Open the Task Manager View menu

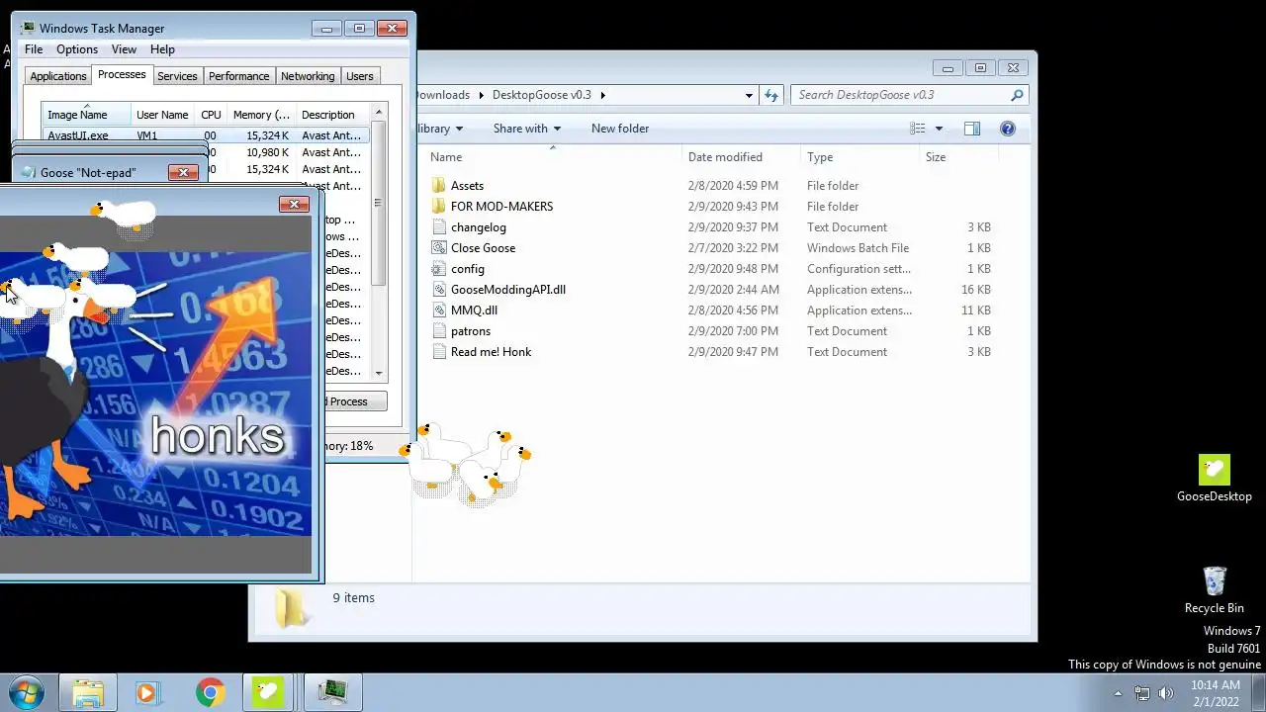coord(124,49)
